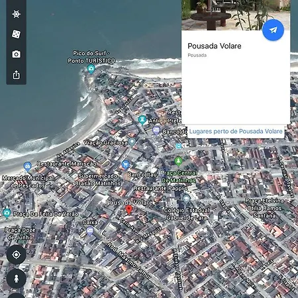Click the Praça Da Feira De Verão marker
Viewport: 298px width, 298px height.
point(7,213)
